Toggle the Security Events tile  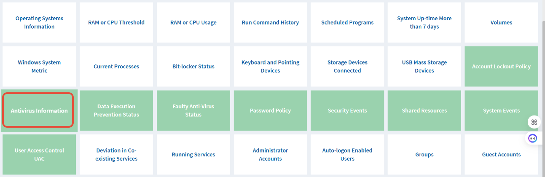tap(347, 110)
